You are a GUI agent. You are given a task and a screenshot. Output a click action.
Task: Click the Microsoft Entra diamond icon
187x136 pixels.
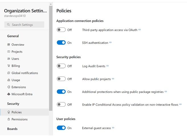(9, 94)
